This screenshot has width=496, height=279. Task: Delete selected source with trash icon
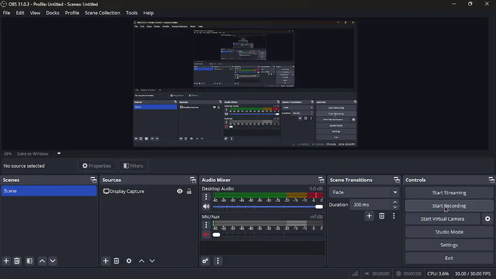[x=116, y=261]
